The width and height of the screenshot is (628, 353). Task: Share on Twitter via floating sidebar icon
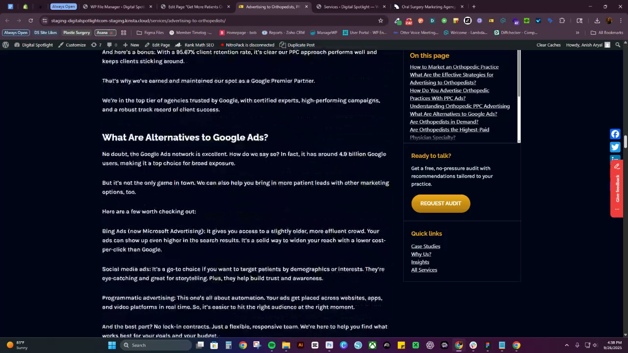pos(615,147)
